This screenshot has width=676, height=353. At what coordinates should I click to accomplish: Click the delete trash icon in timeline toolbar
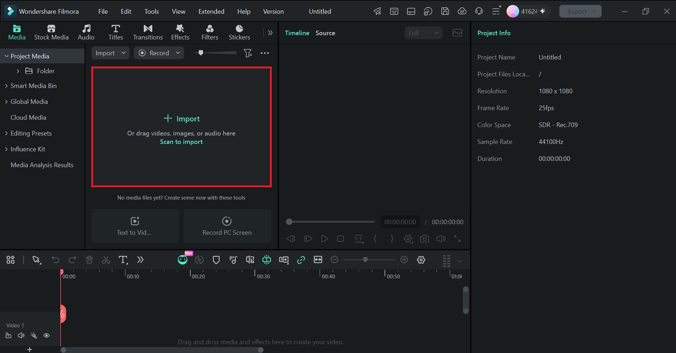coord(89,260)
